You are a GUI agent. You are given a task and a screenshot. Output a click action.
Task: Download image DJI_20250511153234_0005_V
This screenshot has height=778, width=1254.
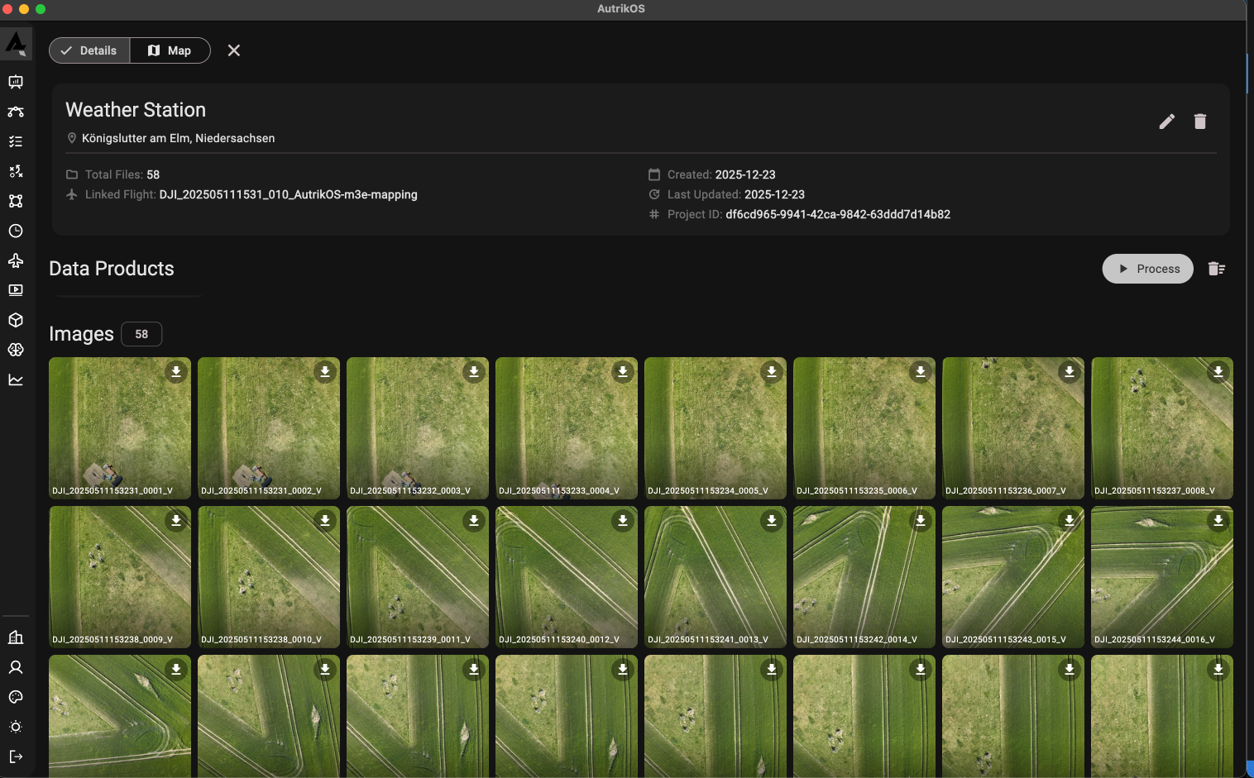pyautogui.click(x=771, y=372)
